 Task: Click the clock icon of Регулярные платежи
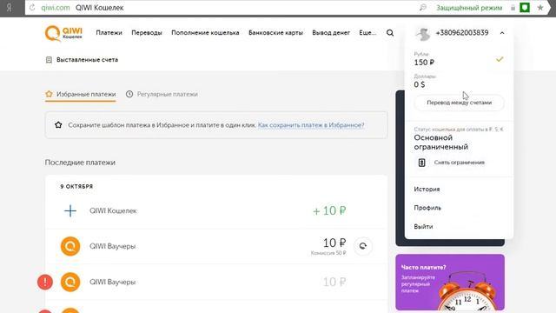[x=129, y=94]
